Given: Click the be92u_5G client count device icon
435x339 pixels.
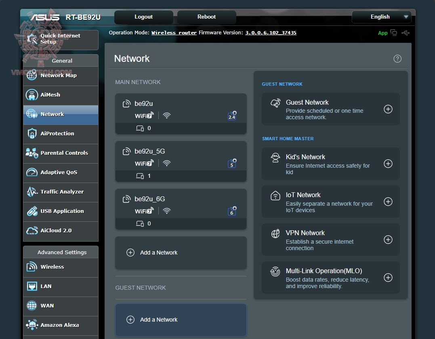Looking at the screenshot, I should point(140,176).
